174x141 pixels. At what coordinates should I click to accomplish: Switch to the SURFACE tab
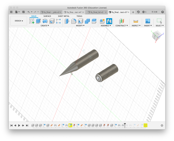click(47, 16)
